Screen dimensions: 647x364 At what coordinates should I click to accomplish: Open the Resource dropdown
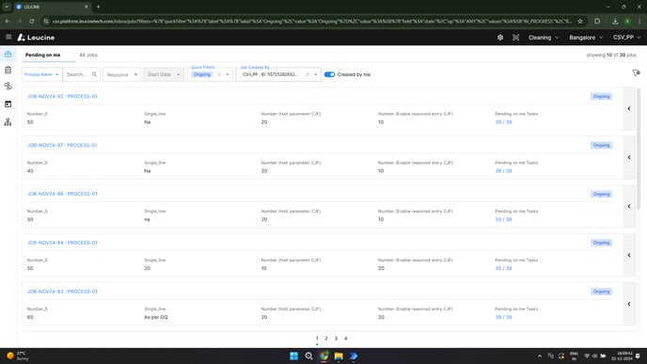point(121,74)
